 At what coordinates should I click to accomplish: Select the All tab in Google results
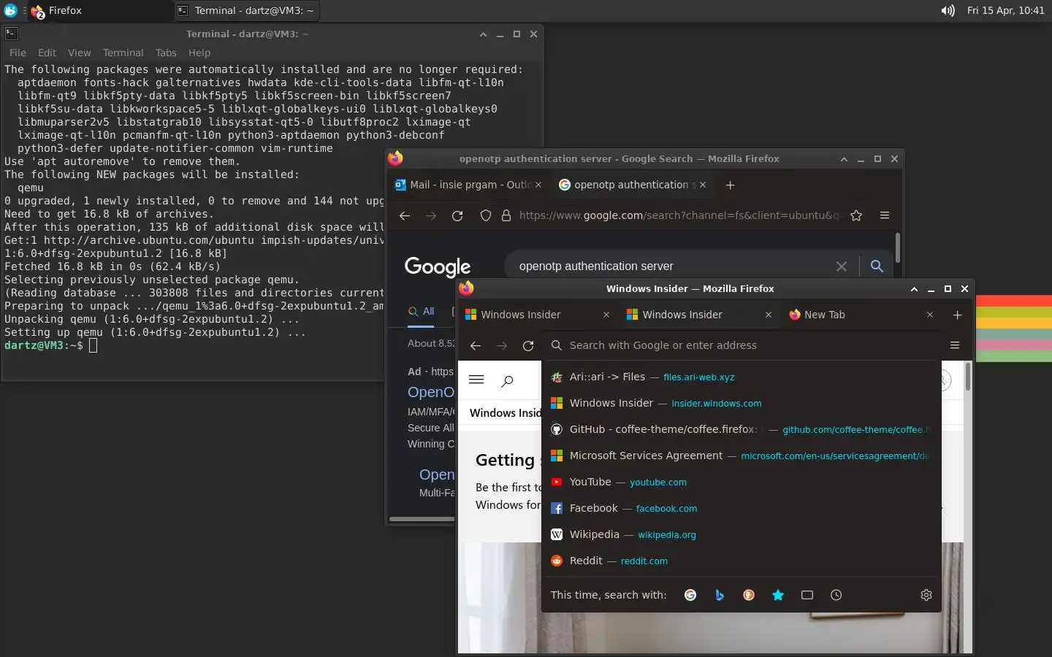[422, 311]
